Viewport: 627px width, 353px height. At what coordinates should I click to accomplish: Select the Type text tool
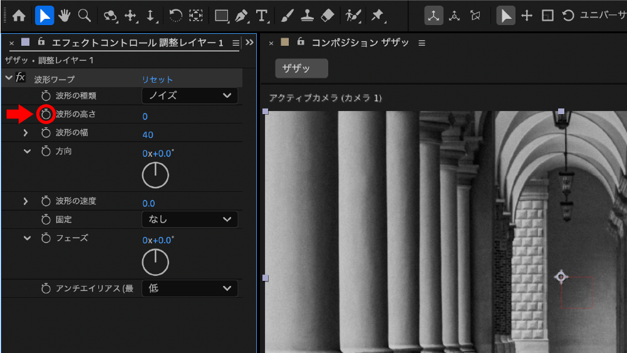[x=262, y=16]
